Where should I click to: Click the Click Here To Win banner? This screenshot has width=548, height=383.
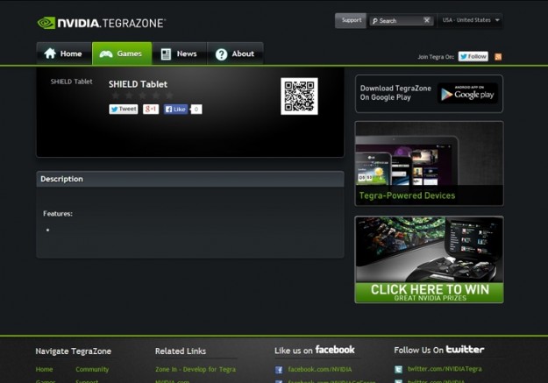click(x=429, y=259)
